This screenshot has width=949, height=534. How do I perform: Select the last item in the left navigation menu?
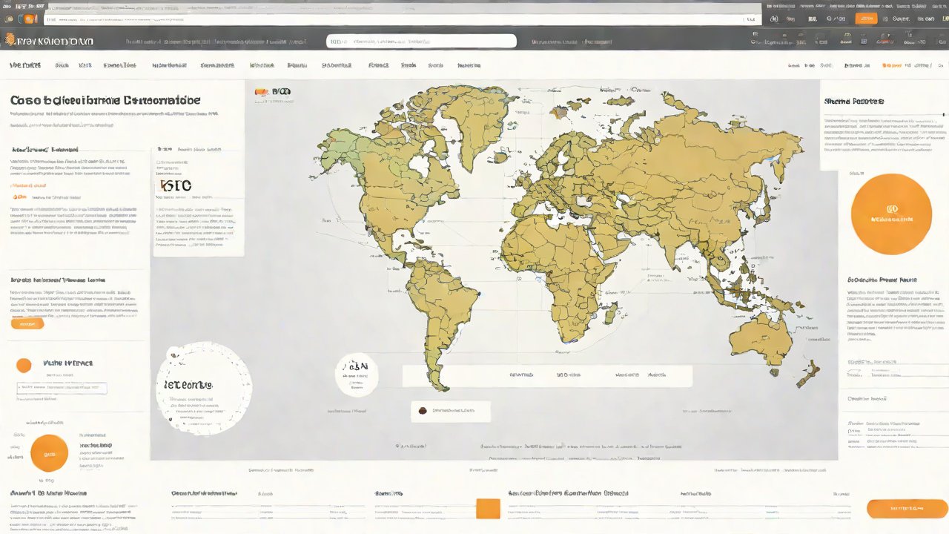point(469,65)
